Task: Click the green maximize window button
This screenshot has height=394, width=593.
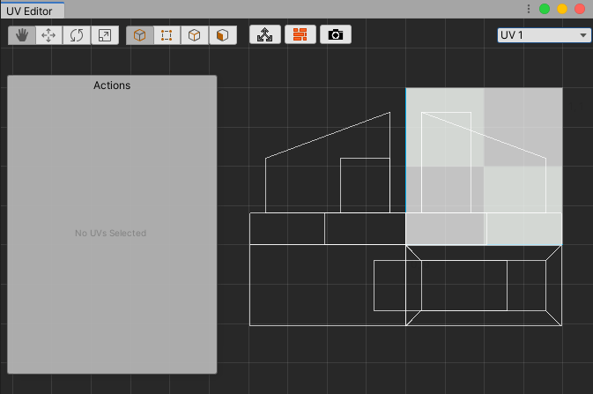Action: (545, 9)
